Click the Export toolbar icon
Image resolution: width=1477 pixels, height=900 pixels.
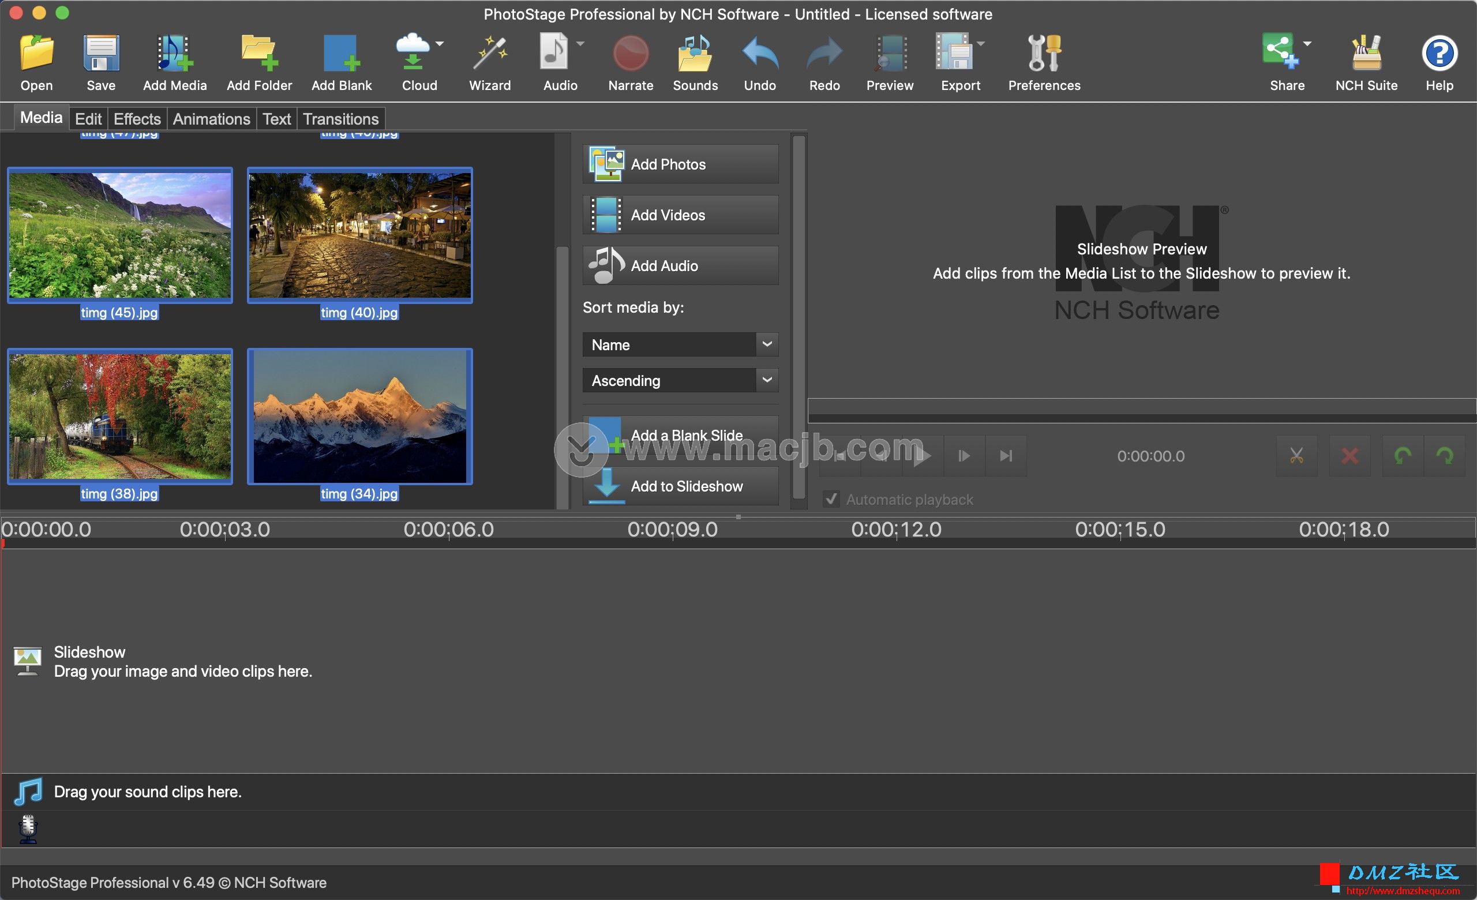(x=954, y=52)
